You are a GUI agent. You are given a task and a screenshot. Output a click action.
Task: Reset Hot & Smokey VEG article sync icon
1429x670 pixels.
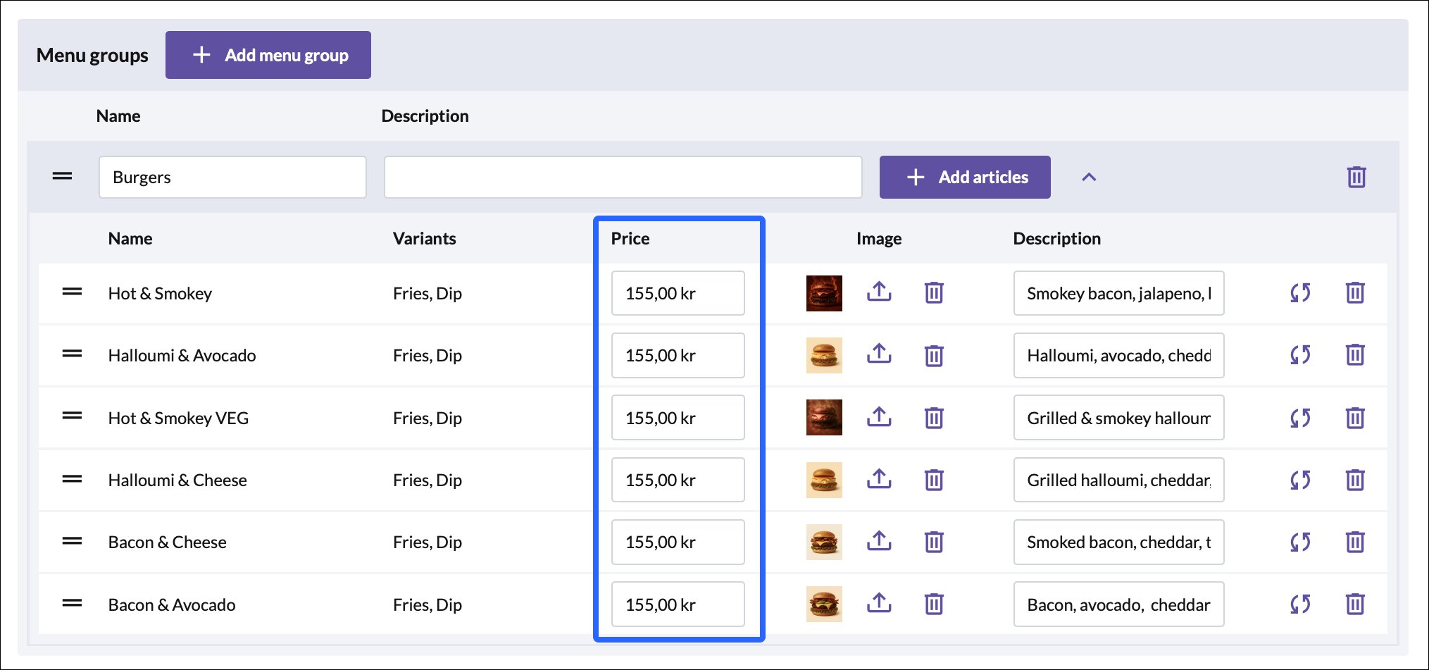click(x=1299, y=418)
